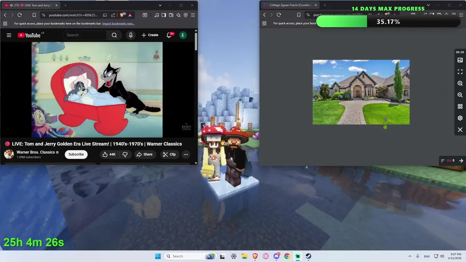Share the Tom and Jerry live stream
Viewport: 466px width, 262px height.
[x=145, y=154]
